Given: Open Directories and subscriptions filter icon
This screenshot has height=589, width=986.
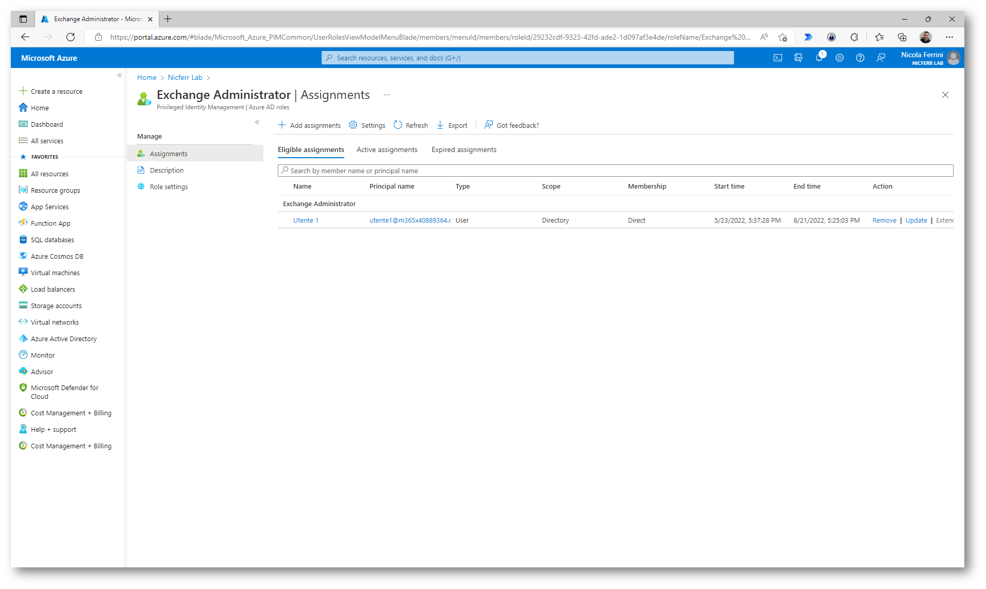Looking at the screenshot, I should click(x=798, y=58).
